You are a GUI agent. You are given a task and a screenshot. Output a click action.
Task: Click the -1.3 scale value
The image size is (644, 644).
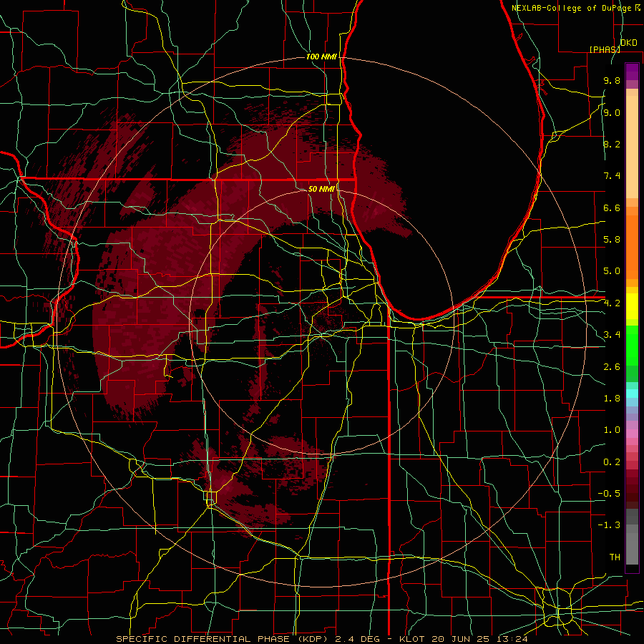pos(609,525)
